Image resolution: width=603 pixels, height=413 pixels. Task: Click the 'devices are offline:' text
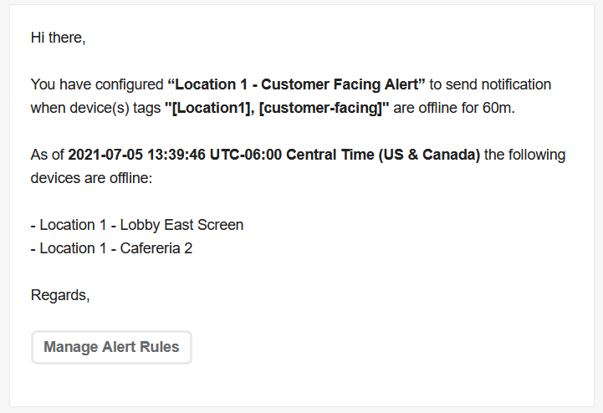pos(91,178)
